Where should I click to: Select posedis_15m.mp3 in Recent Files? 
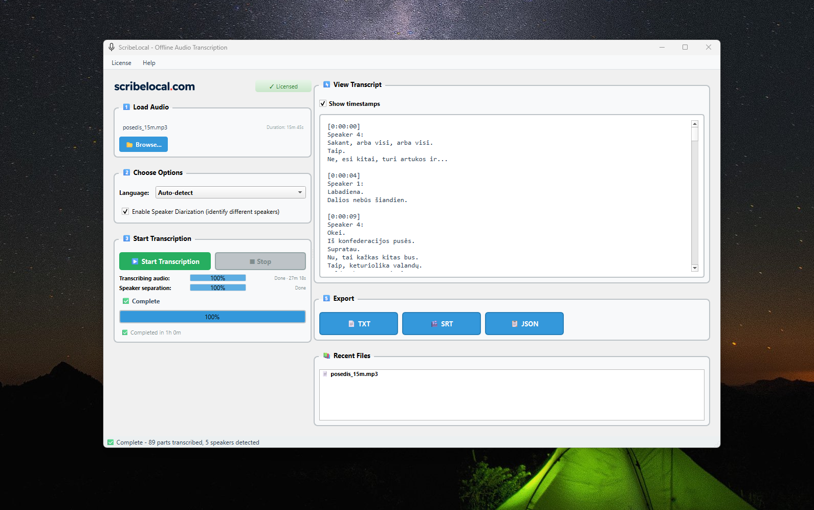pyautogui.click(x=354, y=374)
